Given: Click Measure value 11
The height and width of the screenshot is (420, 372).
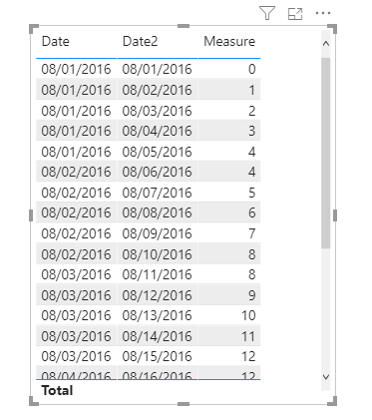Looking at the screenshot, I should coord(248,336).
